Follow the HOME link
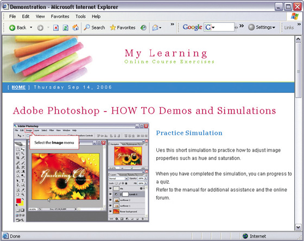Image resolution: width=304 pixels, height=241 pixels. (18, 87)
